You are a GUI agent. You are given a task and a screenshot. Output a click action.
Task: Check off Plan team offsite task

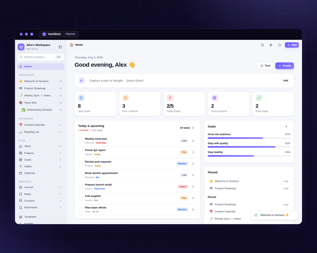tap(81, 210)
